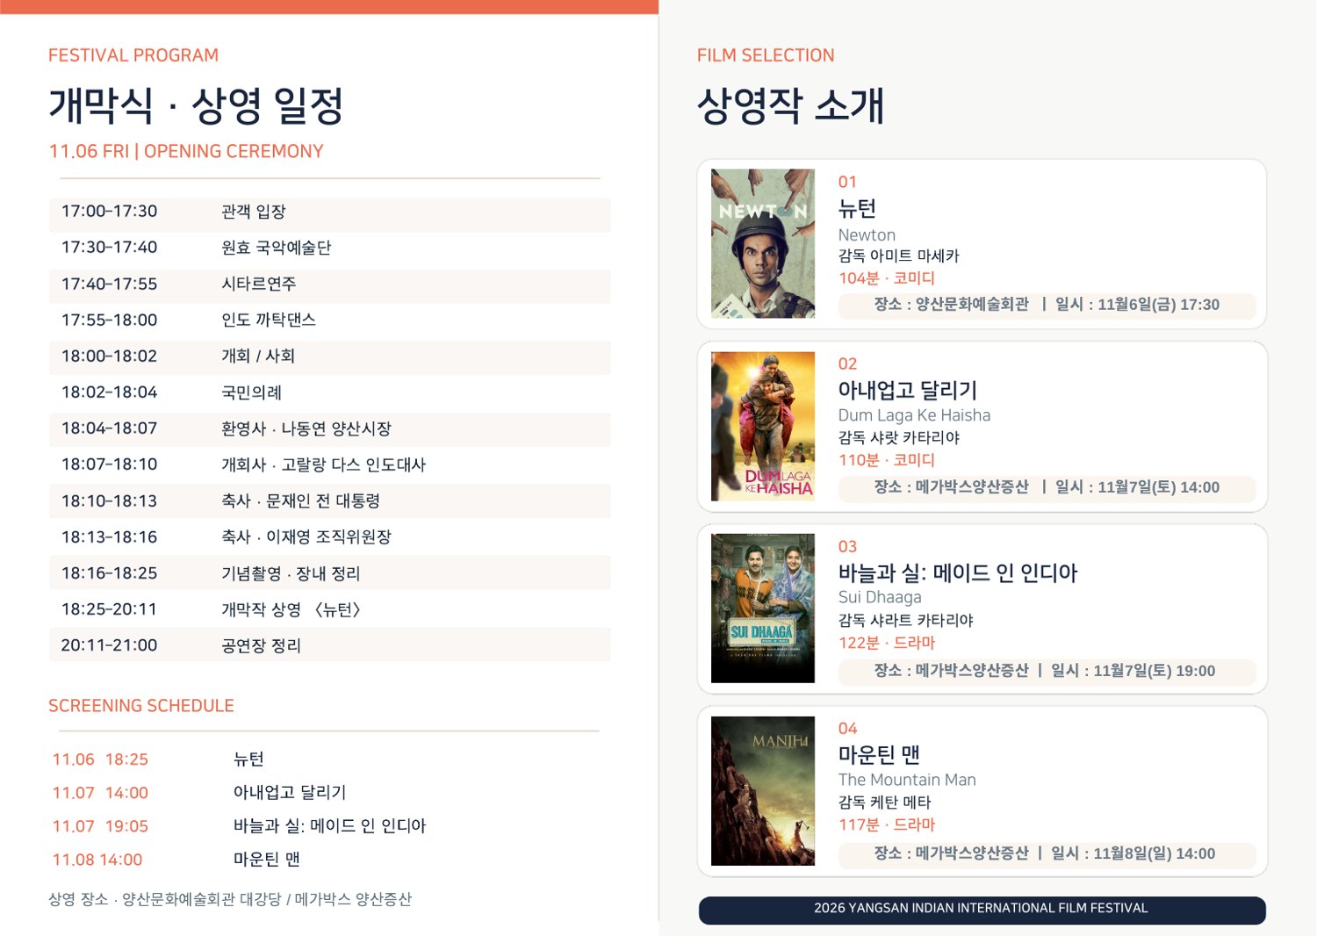Click the English title Dum Laga Ke Haisha
The image size is (1317, 936).
(914, 415)
